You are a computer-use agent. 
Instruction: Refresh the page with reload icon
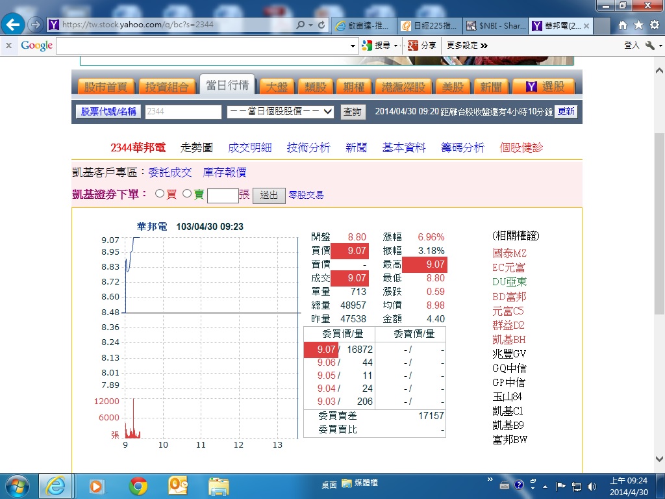click(321, 25)
